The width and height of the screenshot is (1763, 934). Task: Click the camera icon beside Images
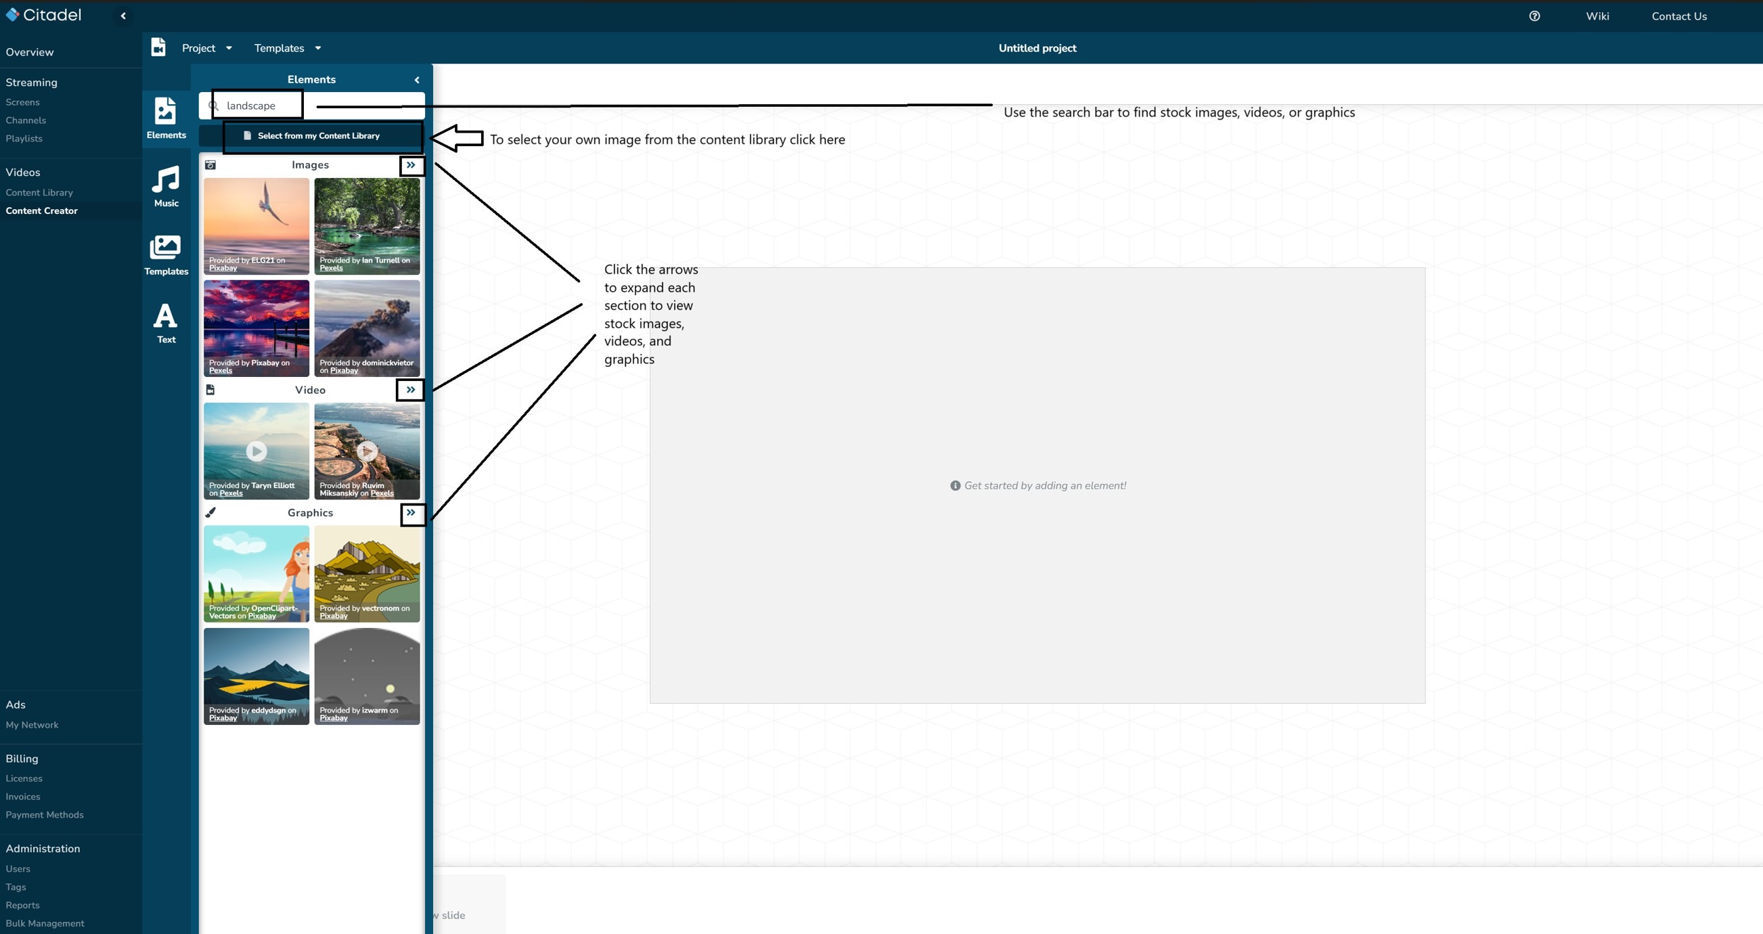tap(210, 165)
